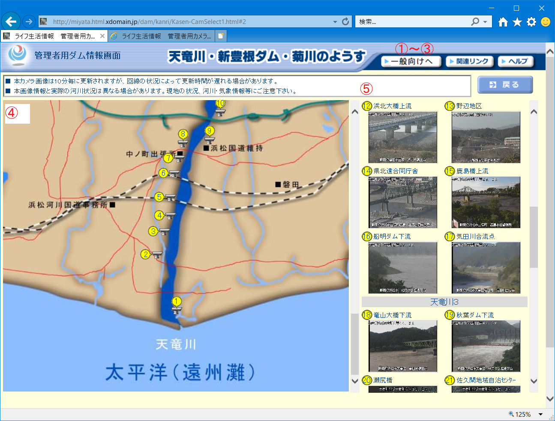Click the map pane scroll down arrow
This screenshot has height=421, width=555.
[355, 381]
